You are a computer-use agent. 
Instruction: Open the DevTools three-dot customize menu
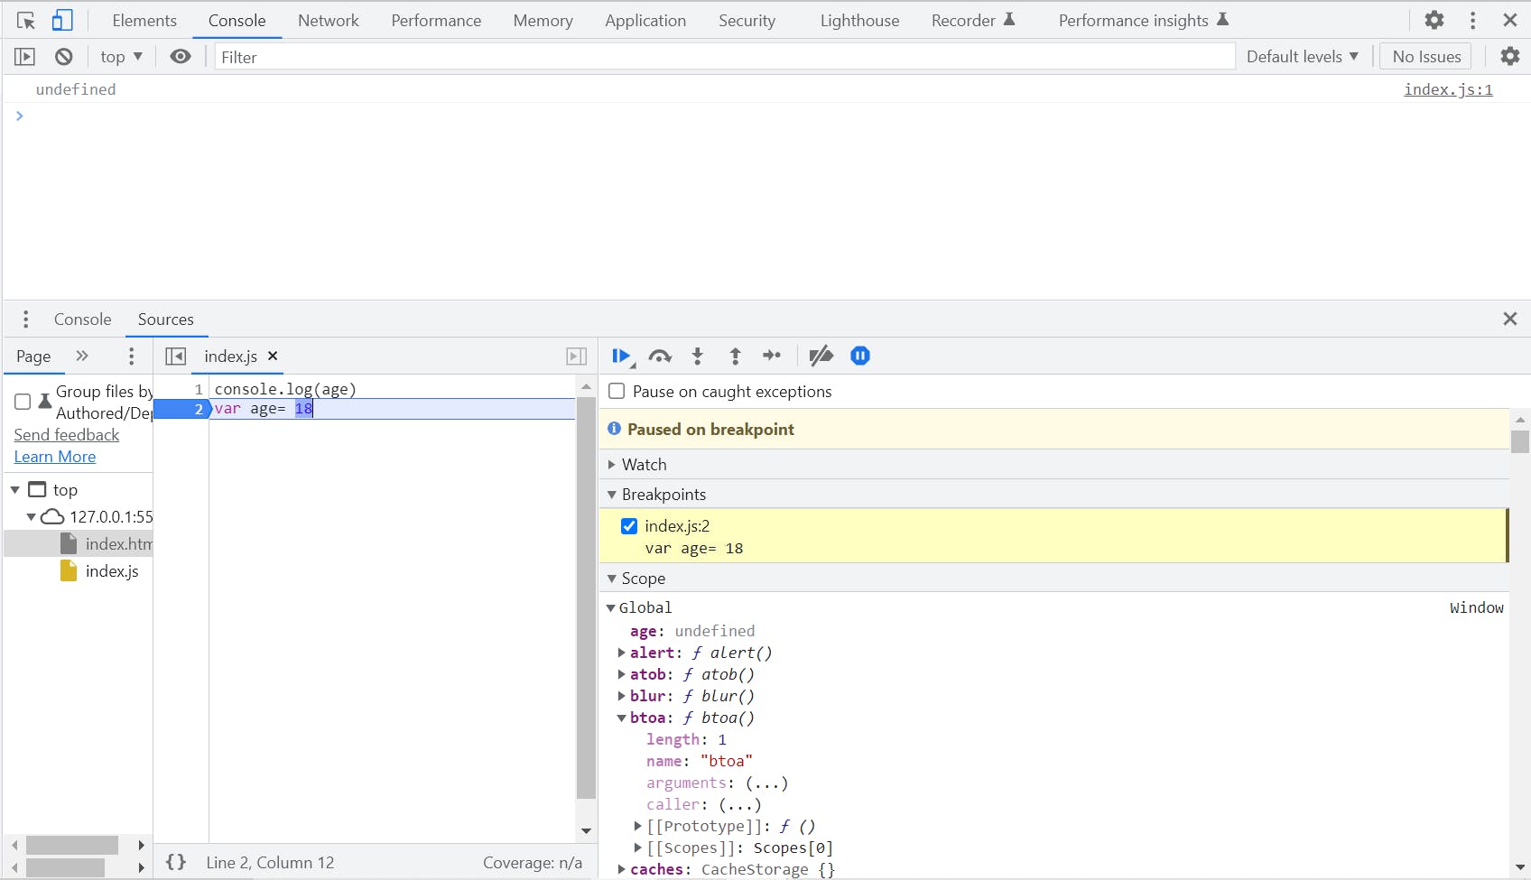point(1472,20)
